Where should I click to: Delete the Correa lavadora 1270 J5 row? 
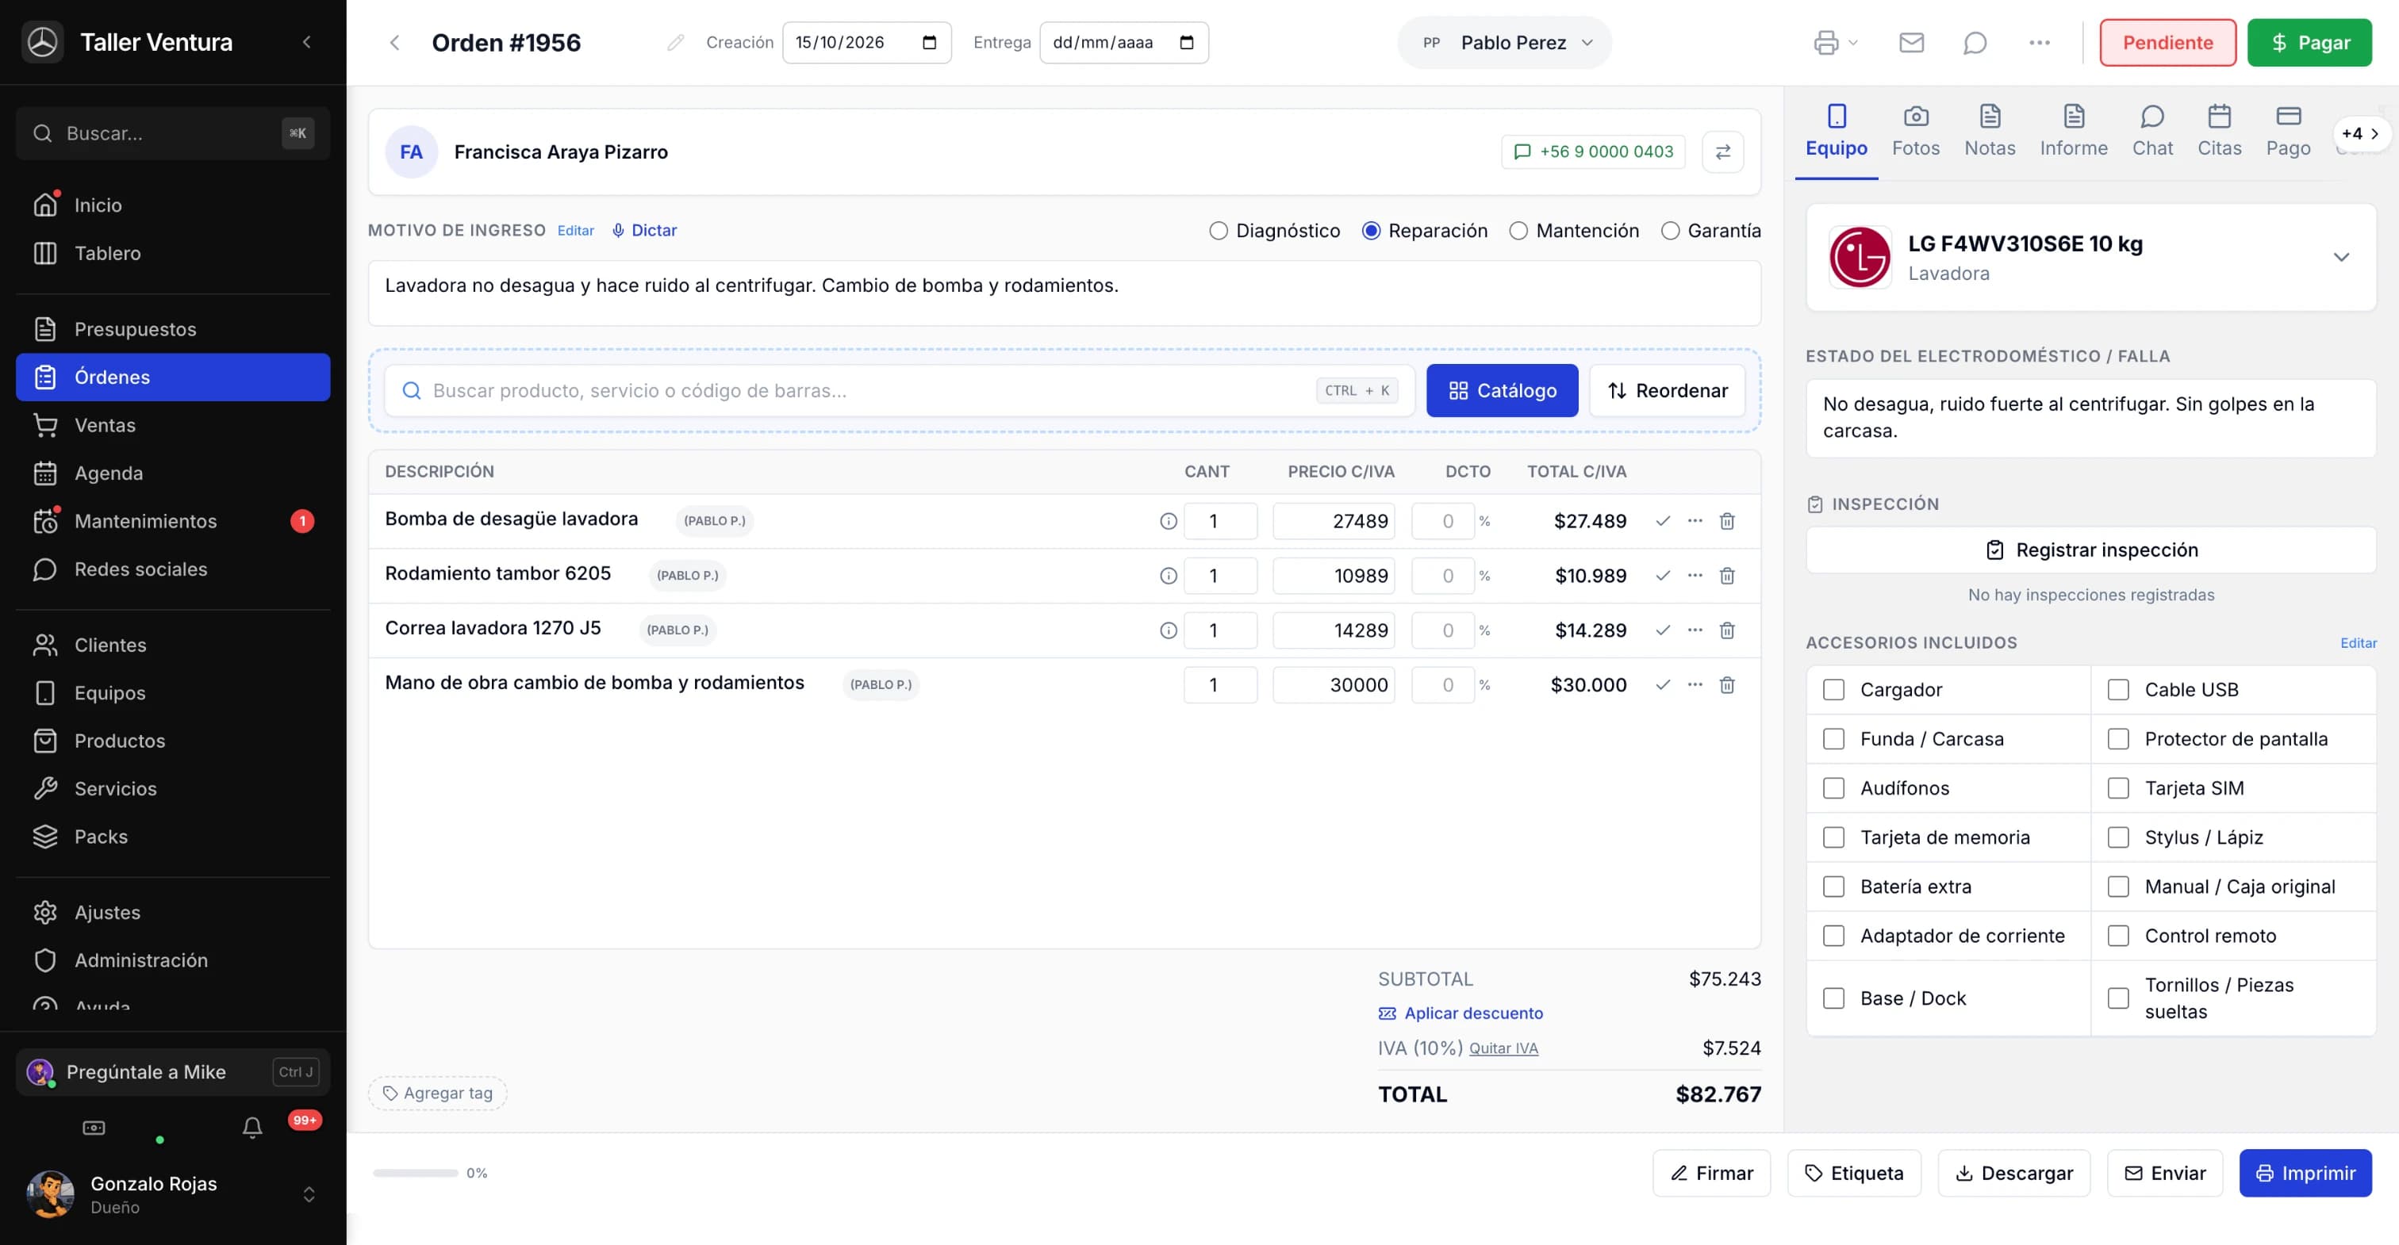[x=1726, y=630]
